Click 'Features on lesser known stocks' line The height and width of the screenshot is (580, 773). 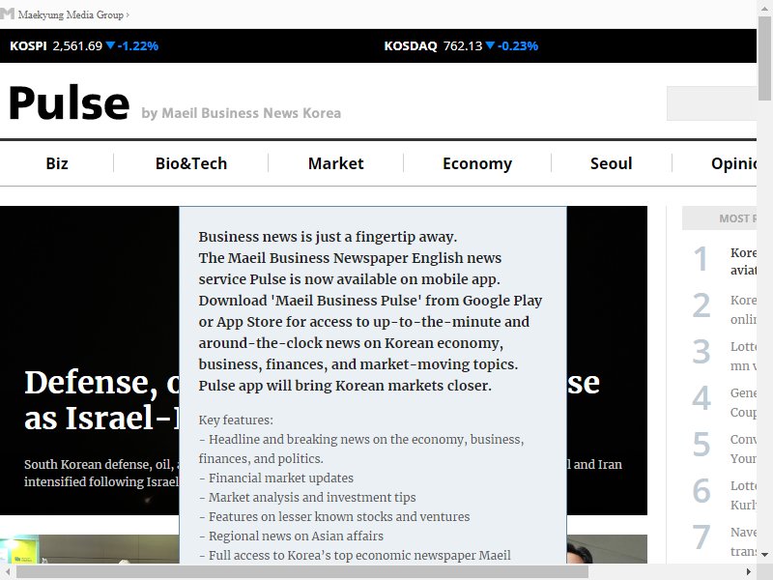point(334,517)
